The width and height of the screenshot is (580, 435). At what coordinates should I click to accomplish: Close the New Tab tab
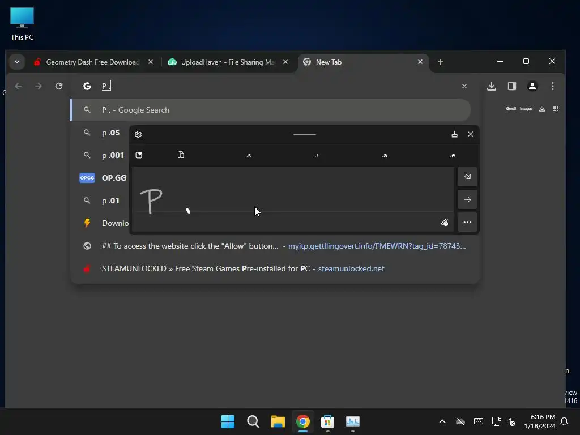420,62
